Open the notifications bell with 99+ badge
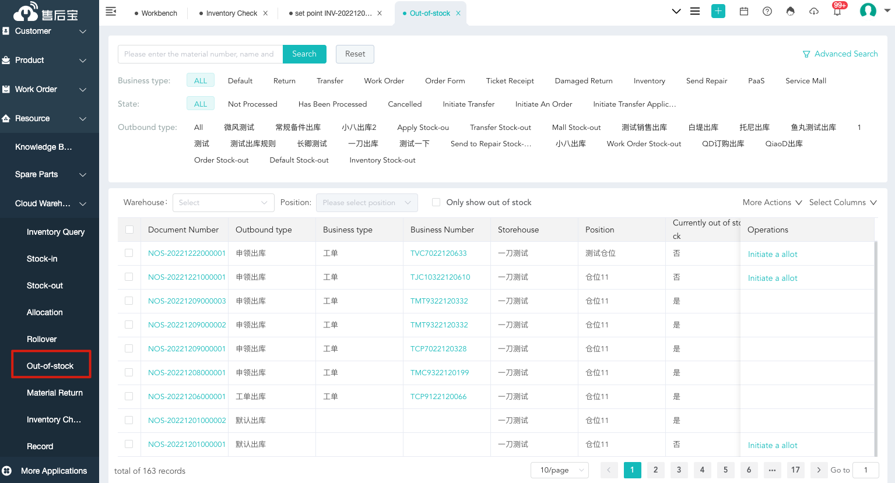The height and width of the screenshot is (483, 895). pyautogui.click(x=838, y=10)
